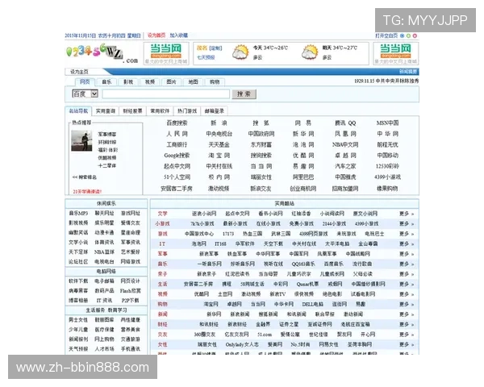484x387 pixels.
Task: Switch to the 音乐 search tab
Action: (x=106, y=82)
